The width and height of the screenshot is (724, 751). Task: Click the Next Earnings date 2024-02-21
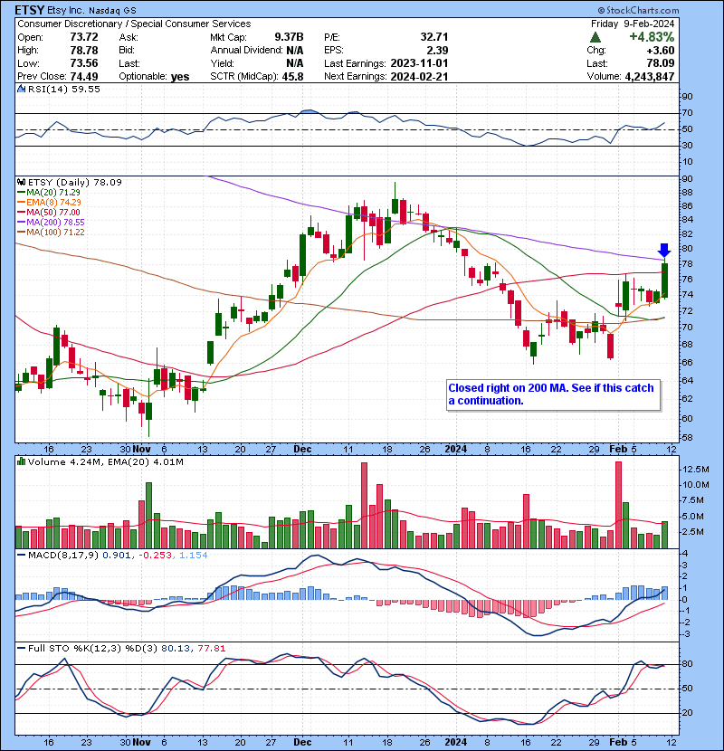pos(419,76)
